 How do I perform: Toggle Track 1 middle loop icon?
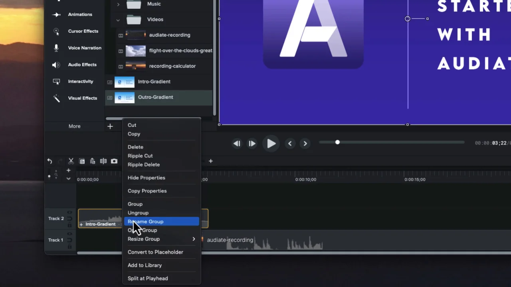tap(69, 240)
